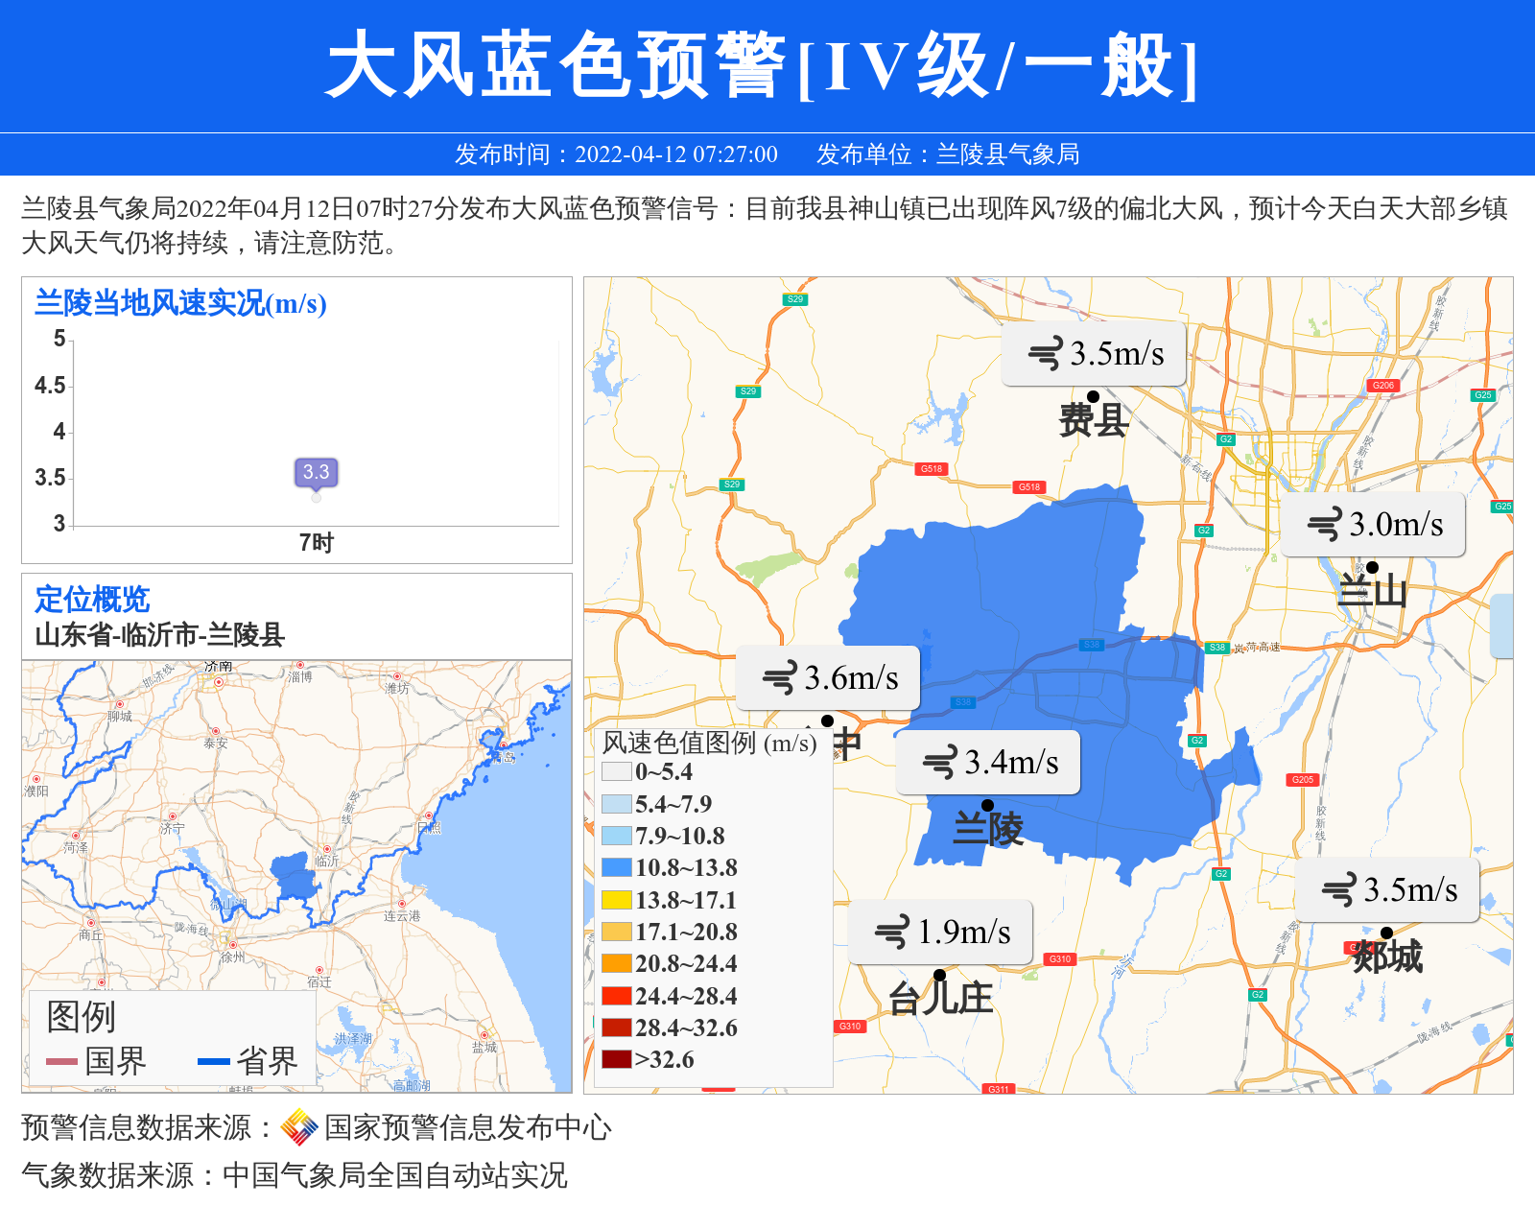
Task: Click the 7时 label on the chart axis
Action: click(x=316, y=543)
